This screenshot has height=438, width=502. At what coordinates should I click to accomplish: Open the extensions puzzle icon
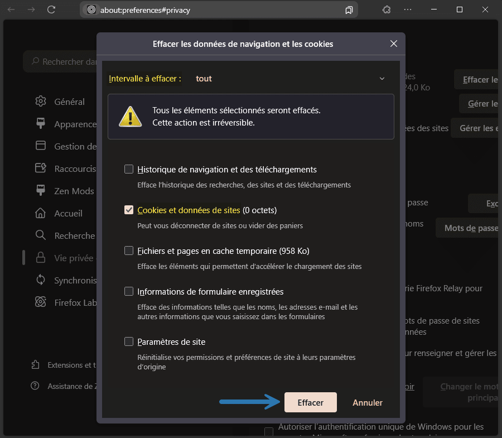(387, 10)
